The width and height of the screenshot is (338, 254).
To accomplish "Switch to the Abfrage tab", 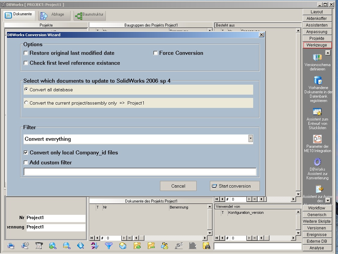I will click(x=55, y=15).
